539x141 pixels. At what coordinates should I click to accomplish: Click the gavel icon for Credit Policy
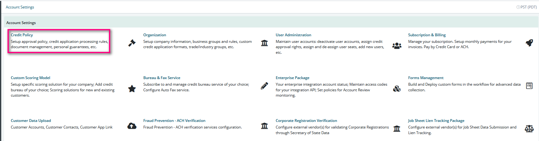coord(132,43)
